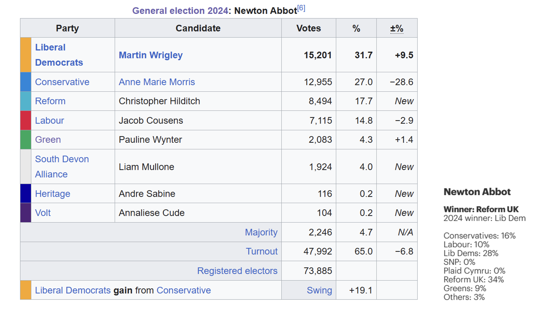
Task: Open Anne Marie Morris page
Action: [157, 82]
